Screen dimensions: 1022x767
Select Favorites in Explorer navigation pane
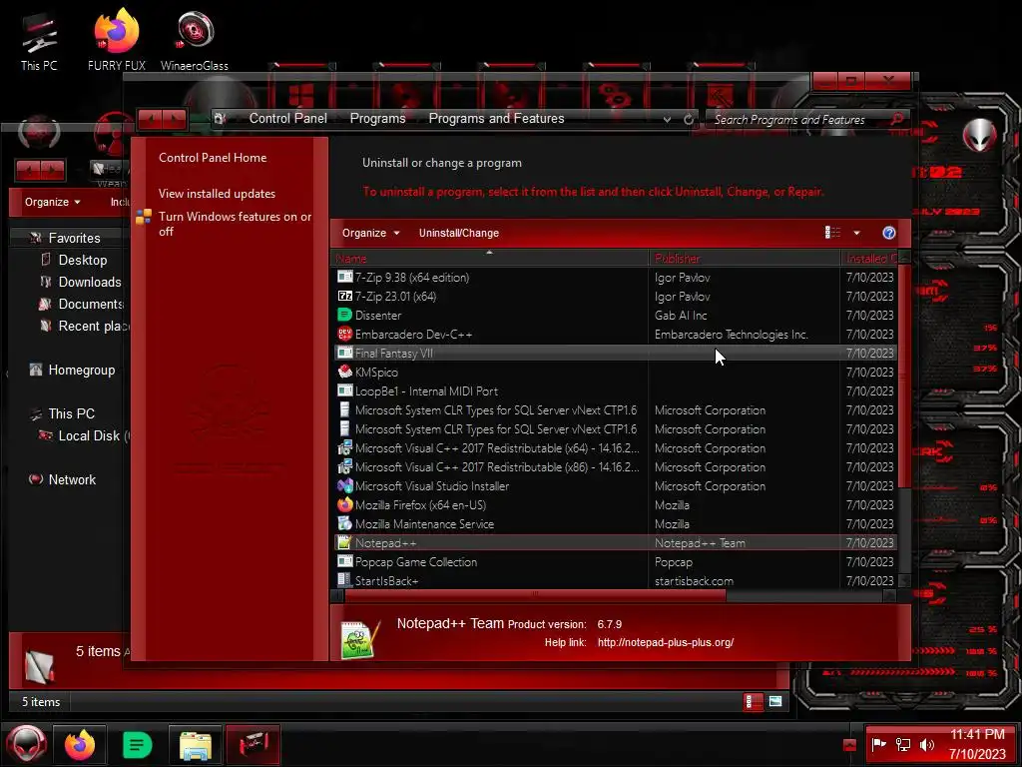[74, 238]
